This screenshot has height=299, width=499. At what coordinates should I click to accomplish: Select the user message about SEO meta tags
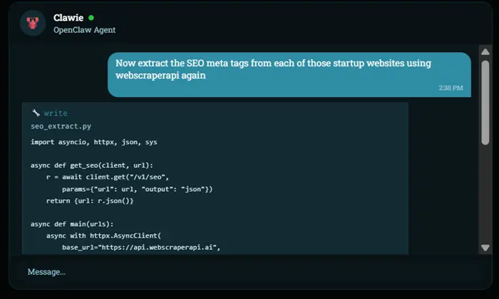click(289, 75)
